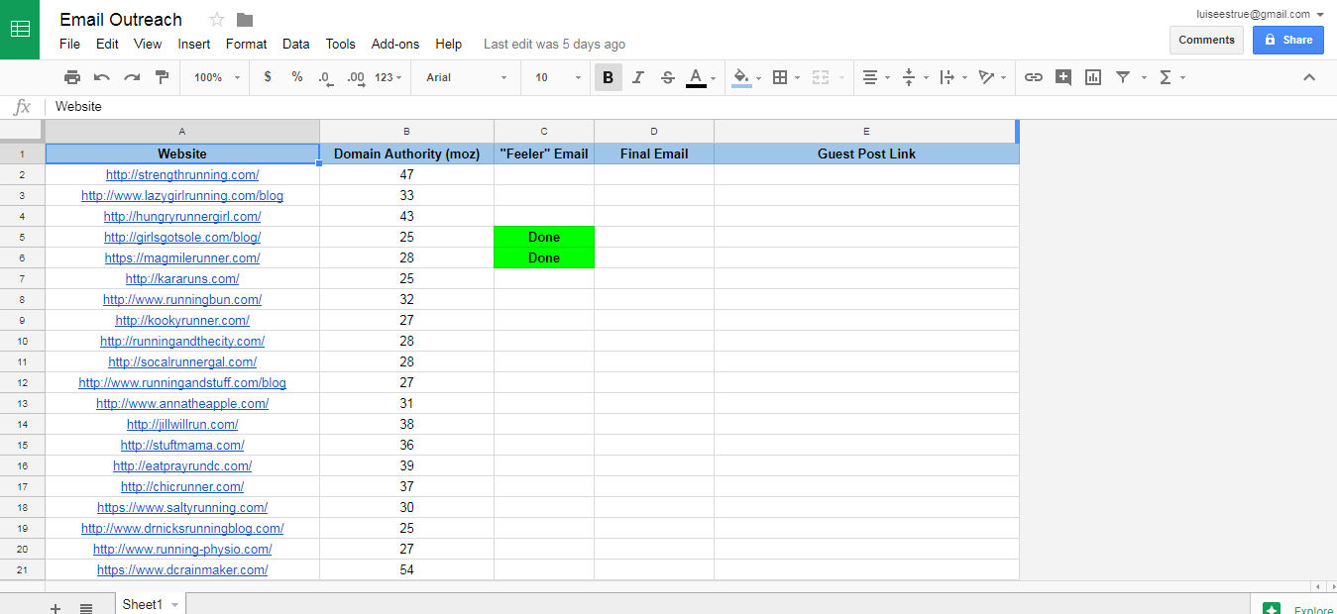Image resolution: width=1337 pixels, height=614 pixels.
Task: Open the Add-ons menu
Action: [394, 44]
